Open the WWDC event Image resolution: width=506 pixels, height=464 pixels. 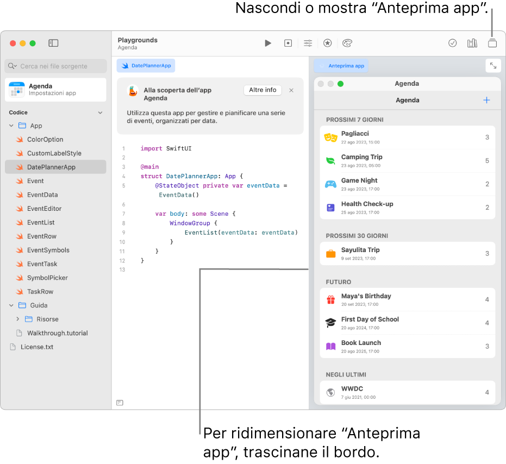click(x=407, y=392)
